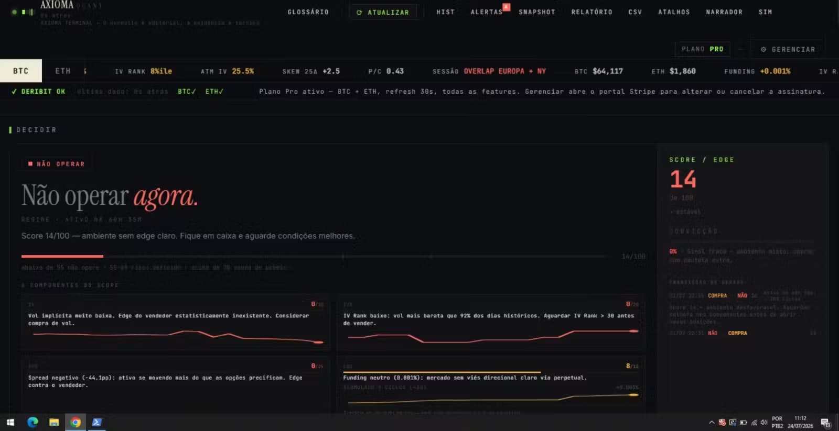Open the HIST menu item
The image size is (839, 431).
446,12
